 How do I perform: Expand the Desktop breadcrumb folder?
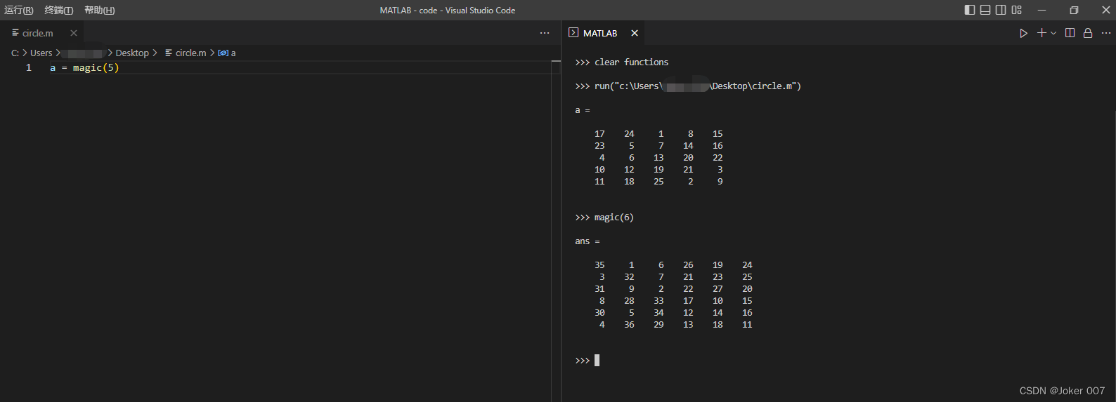click(x=132, y=53)
